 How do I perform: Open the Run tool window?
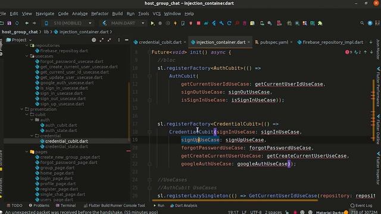tap(159, 206)
